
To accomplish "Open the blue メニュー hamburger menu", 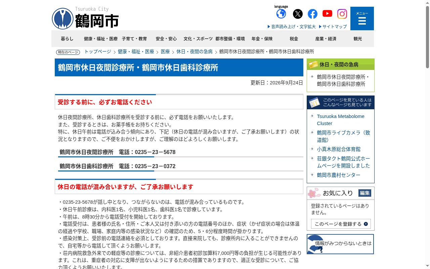I will pos(362,18).
